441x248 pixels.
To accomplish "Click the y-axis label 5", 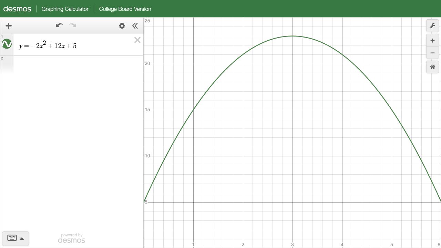I will [x=146, y=202].
